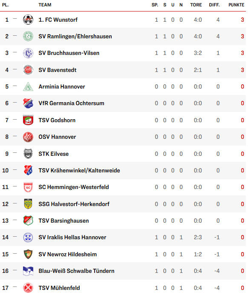Click the TSV Barsinghausen team name
248x295 pixels.
coord(63,221)
